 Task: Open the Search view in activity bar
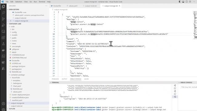pos(3,13)
